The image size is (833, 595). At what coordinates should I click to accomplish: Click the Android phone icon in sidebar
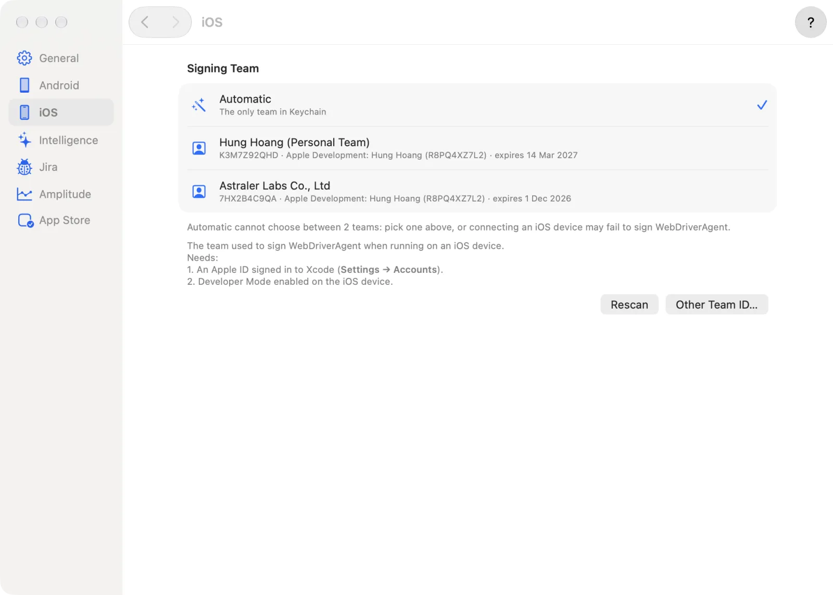point(24,85)
